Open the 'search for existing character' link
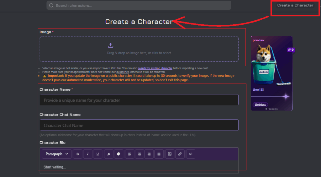Image resolution: width=321 pixels, height=177 pixels. pos(155,68)
